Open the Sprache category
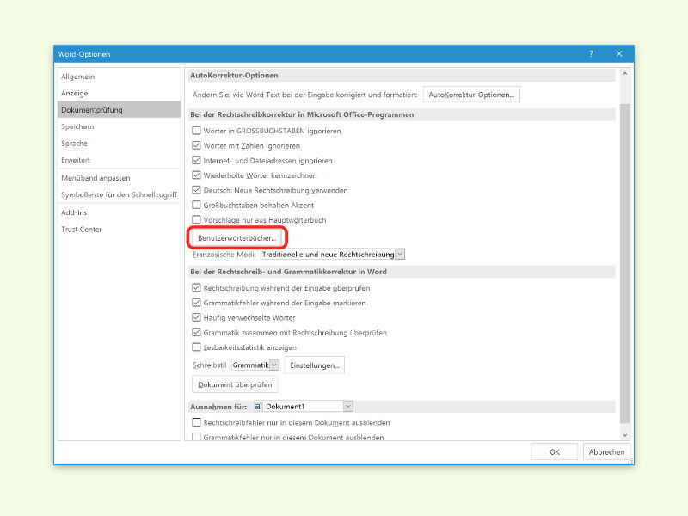The width and height of the screenshot is (688, 516). click(119, 143)
